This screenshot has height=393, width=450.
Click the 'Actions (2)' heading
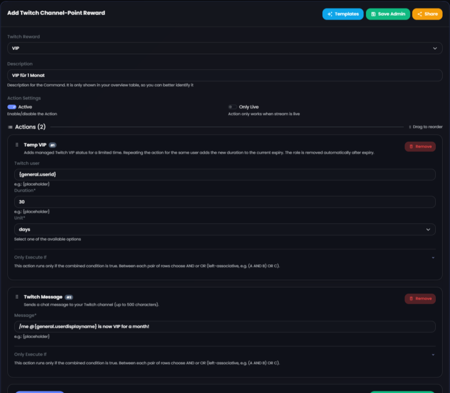tap(30, 127)
